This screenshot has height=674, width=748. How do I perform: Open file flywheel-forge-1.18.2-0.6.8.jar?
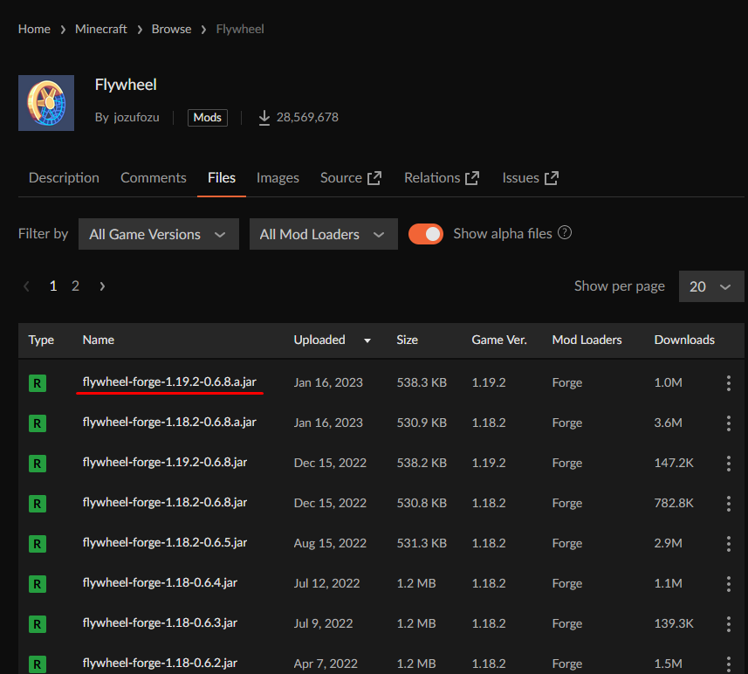[165, 502]
